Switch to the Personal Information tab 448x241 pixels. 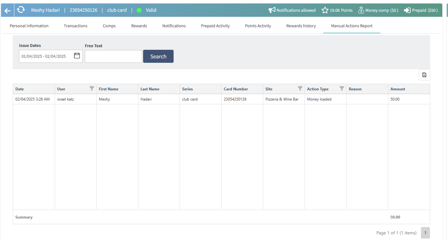[29, 26]
